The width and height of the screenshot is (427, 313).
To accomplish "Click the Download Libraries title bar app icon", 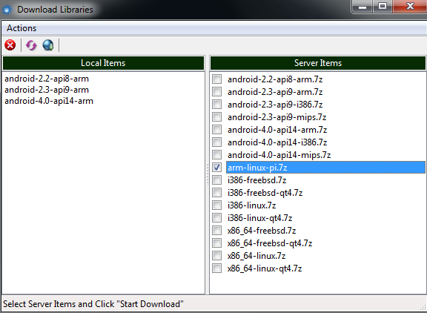I will tap(7, 10).
